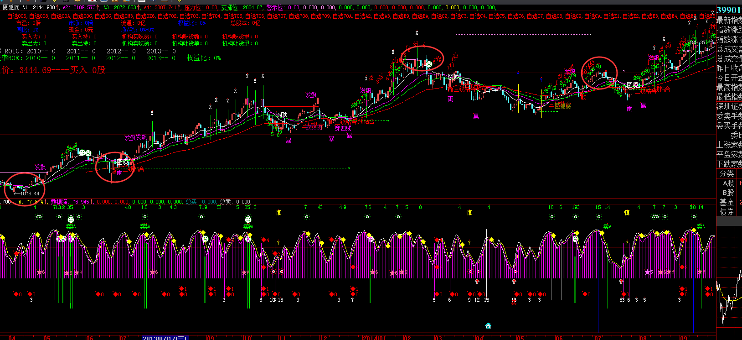742x340 pixels.
Task: Click the 机构卖吃货: 0 readout
Action: pyautogui.click(x=140, y=43)
